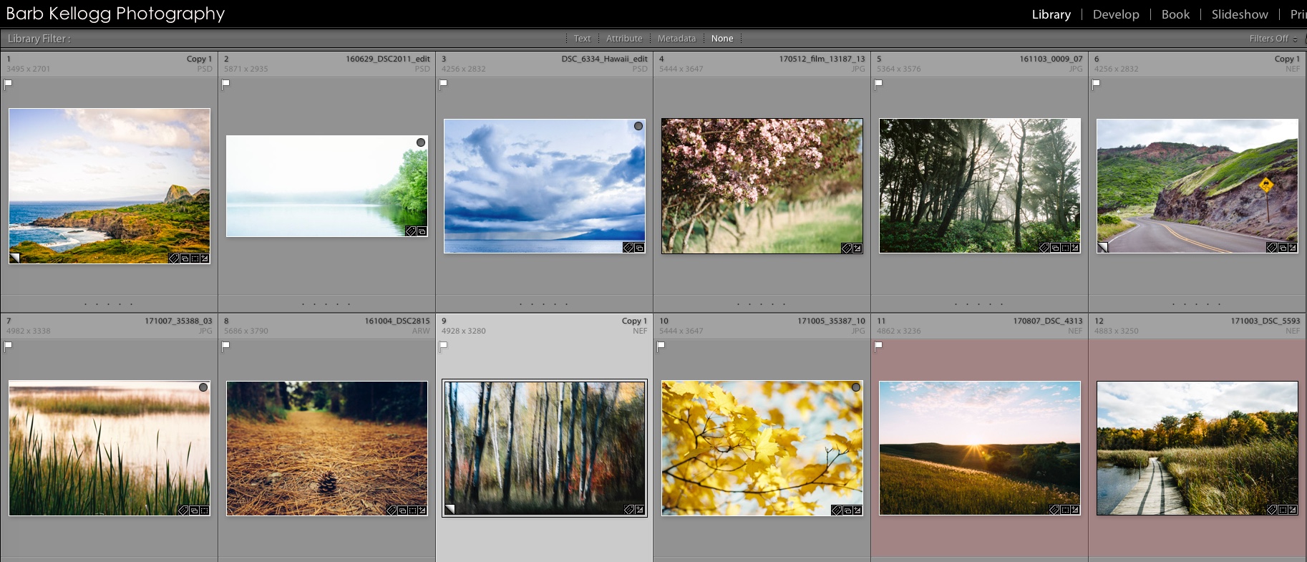This screenshot has height=562, width=1307.
Task: Click the crop badge on photo 1
Action: 195,258
